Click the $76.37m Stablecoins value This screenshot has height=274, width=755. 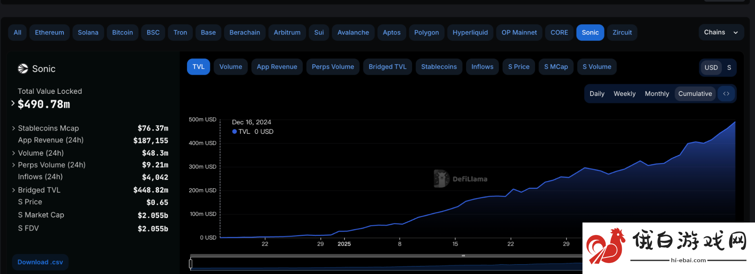153,128
